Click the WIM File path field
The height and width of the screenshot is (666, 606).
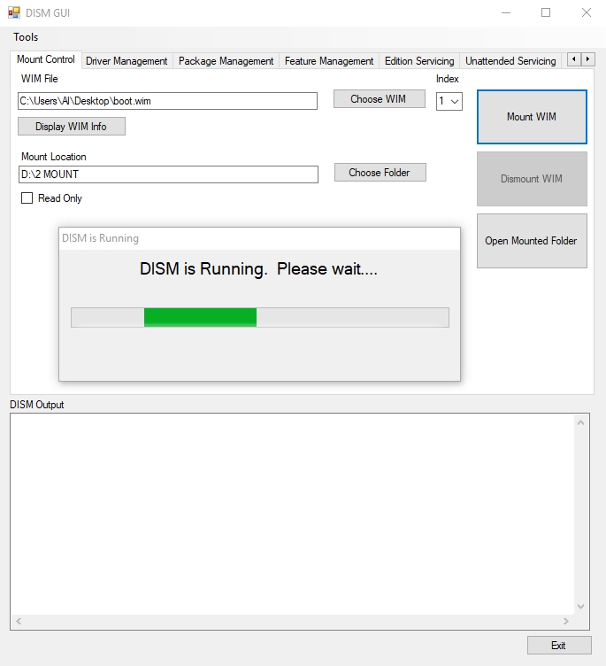click(167, 101)
